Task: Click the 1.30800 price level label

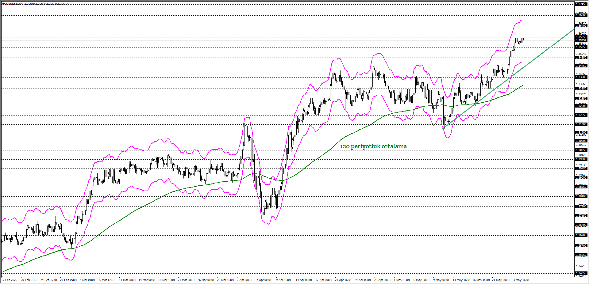Action: click(581, 141)
